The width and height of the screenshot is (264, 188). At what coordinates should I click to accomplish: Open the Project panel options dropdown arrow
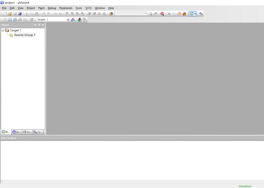coord(35,25)
